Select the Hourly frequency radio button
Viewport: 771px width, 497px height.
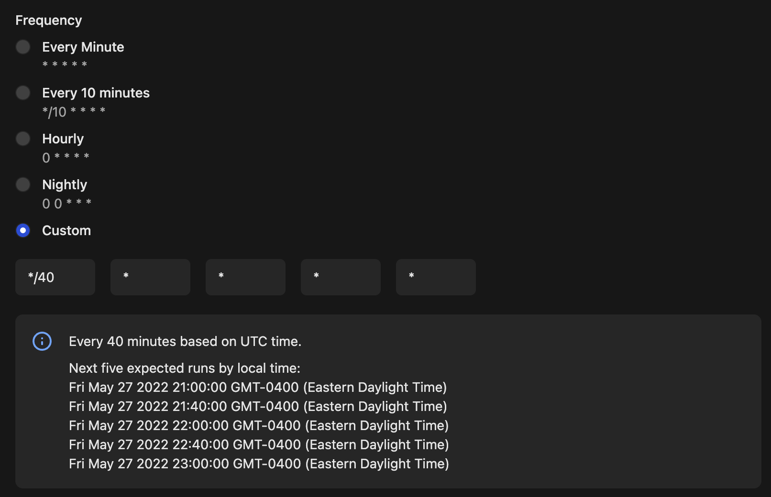(x=23, y=139)
